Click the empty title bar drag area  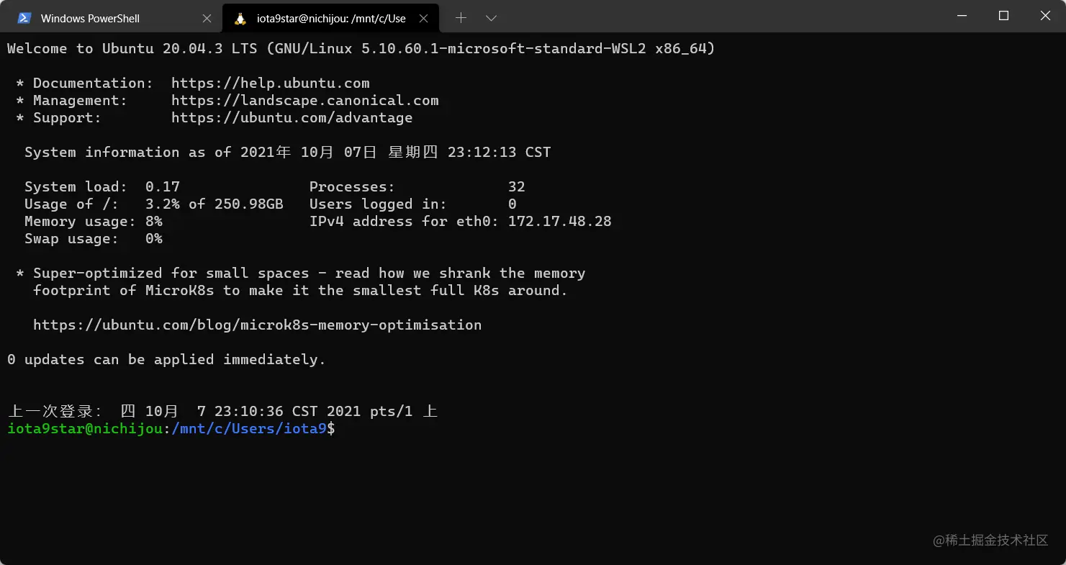pos(720,16)
